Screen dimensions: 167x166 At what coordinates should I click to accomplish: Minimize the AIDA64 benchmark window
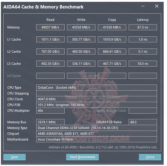pos(143,6)
